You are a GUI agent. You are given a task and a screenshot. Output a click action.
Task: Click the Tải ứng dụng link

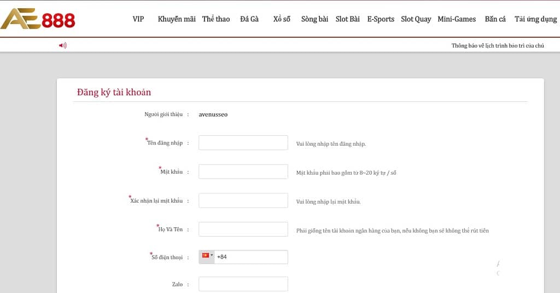coord(535,19)
